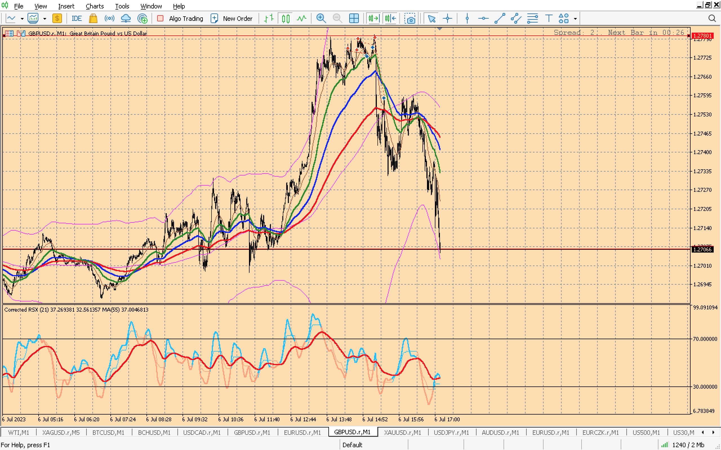Open the MetaEditor IDE
This screenshot has width=721, height=450.
point(77,19)
